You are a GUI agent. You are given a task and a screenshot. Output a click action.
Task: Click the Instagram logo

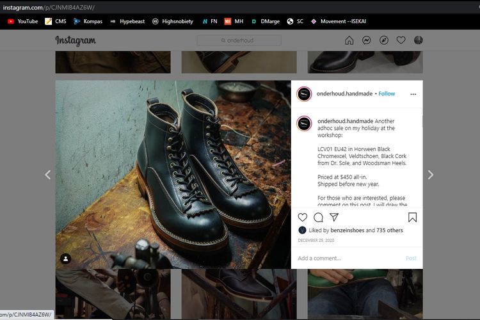(76, 40)
